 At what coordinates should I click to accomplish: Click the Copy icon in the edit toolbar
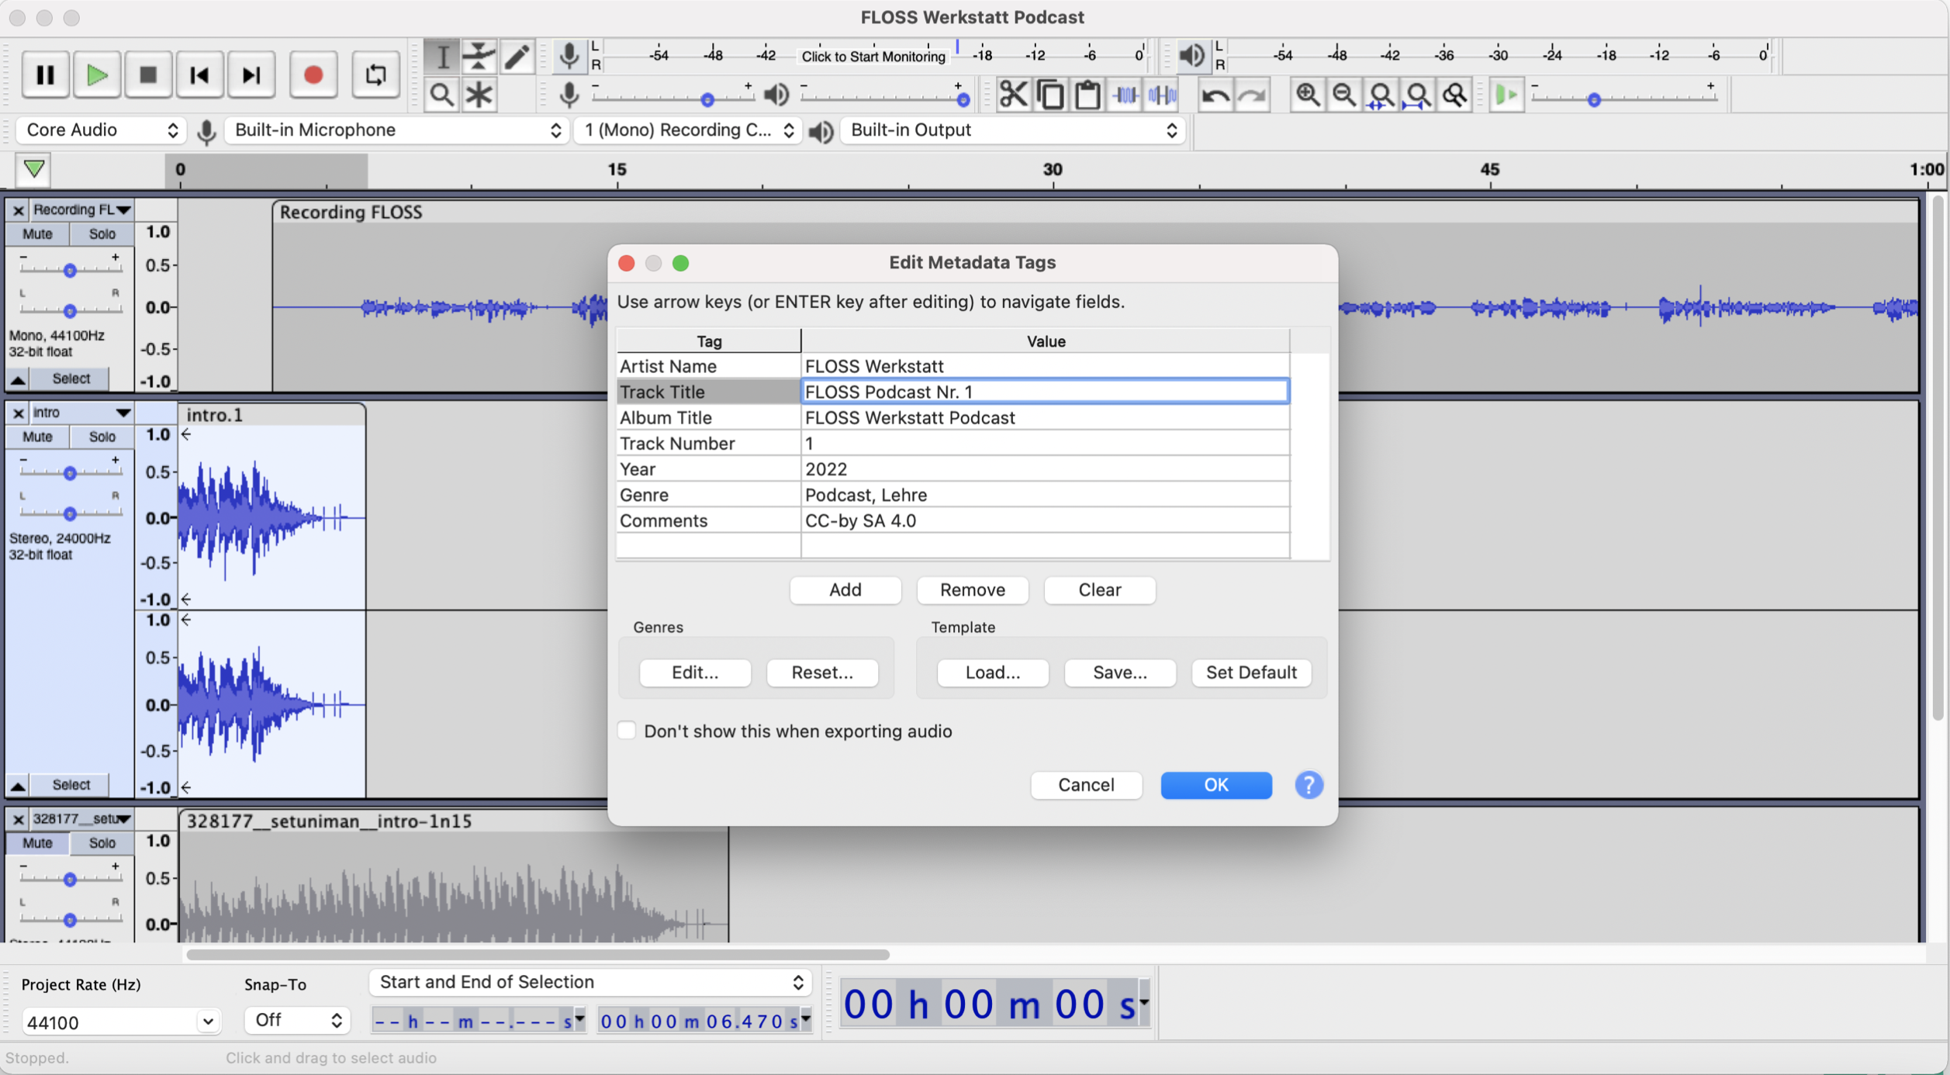tap(1050, 95)
